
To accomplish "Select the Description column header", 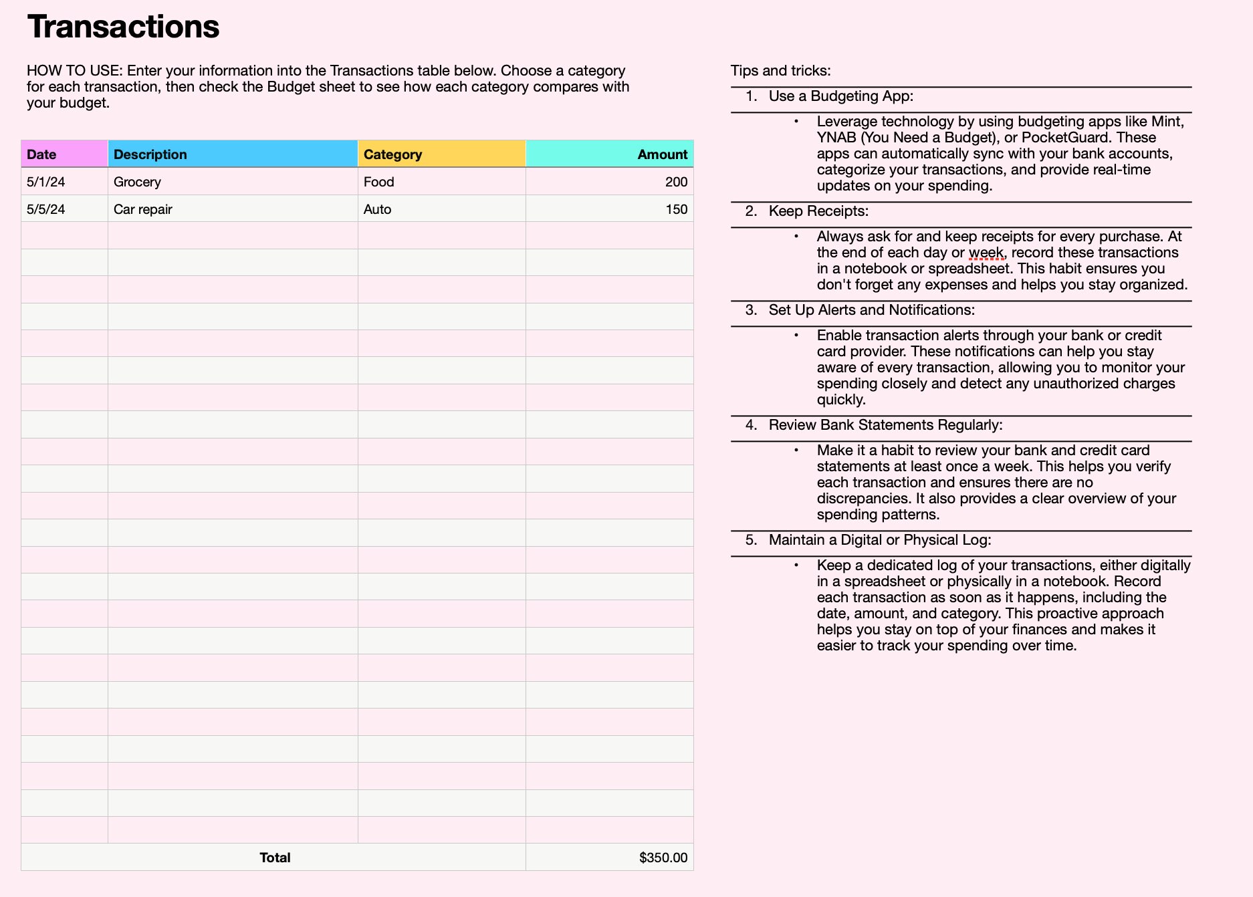I will (150, 154).
